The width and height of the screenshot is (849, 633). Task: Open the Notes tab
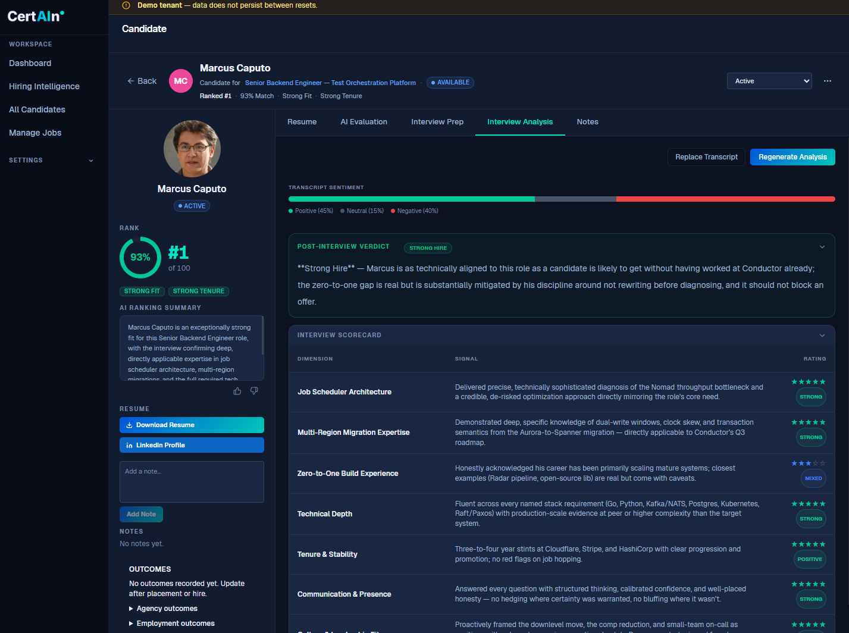[587, 122]
